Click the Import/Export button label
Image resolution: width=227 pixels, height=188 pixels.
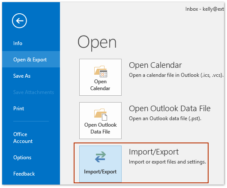pyautogui.click(x=100, y=172)
